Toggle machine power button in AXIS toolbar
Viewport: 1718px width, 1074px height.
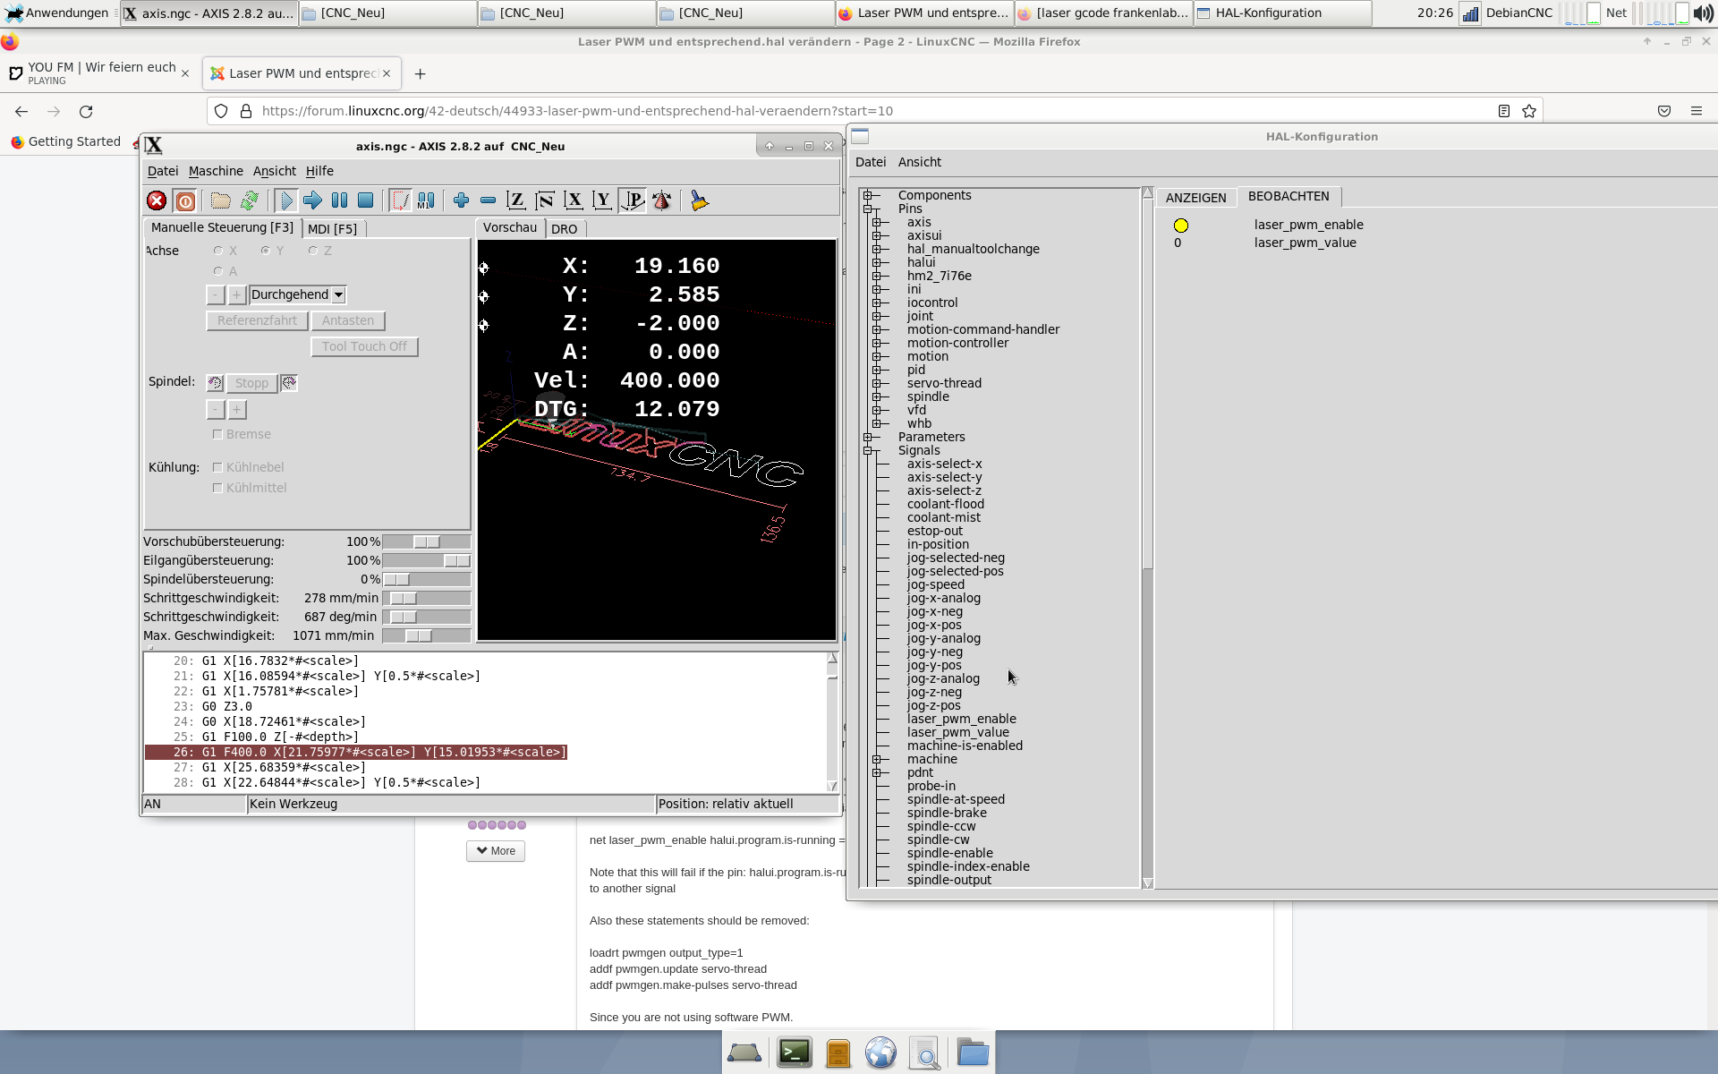(x=185, y=200)
